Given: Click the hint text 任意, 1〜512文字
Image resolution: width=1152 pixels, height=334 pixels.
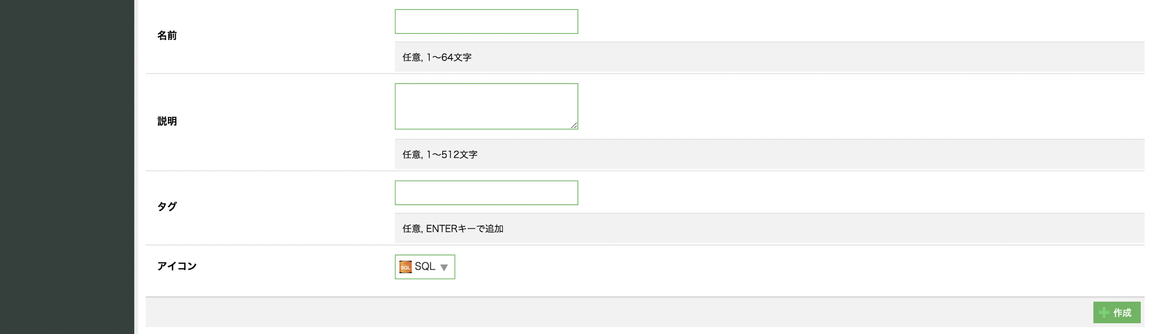Looking at the screenshot, I should [439, 154].
